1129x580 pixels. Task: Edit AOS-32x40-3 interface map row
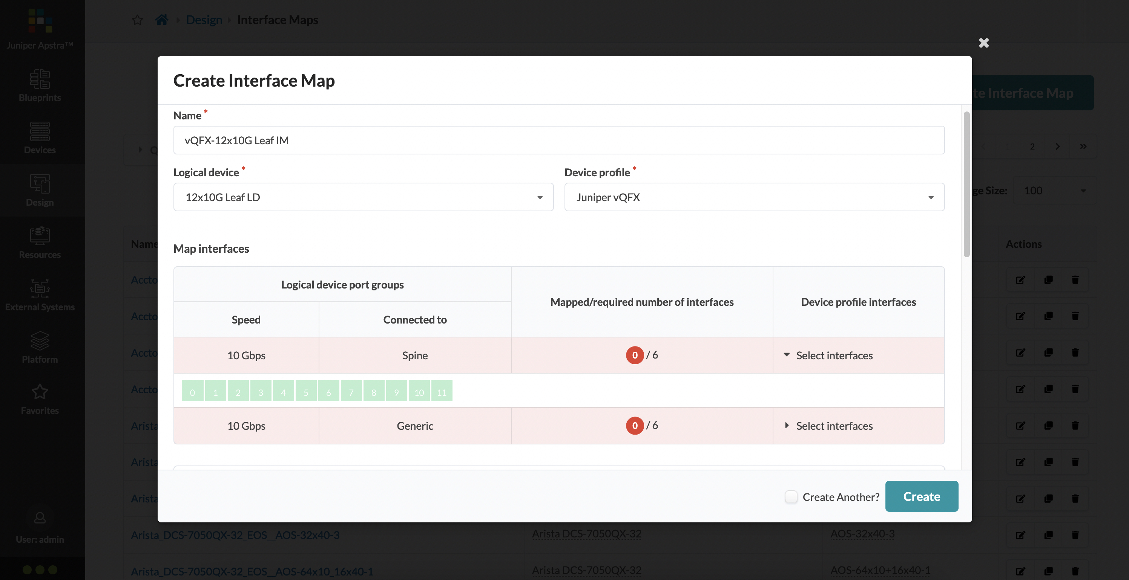pyautogui.click(x=1020, y=535)
